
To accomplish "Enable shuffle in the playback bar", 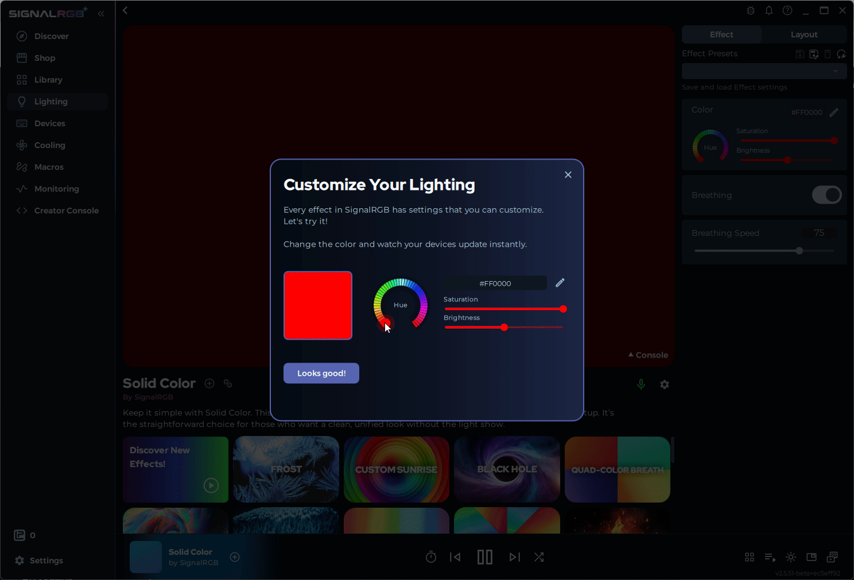I will click(x=538, y=556).
